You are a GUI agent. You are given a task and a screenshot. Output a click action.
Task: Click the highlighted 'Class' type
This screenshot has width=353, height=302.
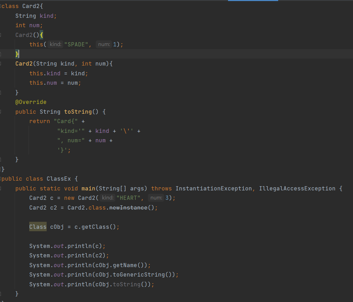[x=38, y=227]
